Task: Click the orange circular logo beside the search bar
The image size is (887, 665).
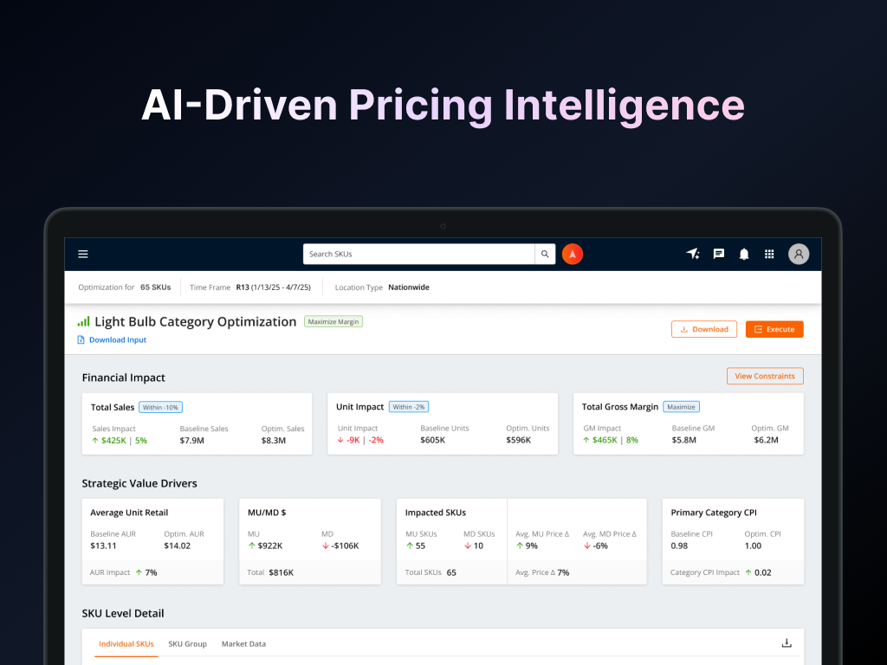Action: click(573, 254)
